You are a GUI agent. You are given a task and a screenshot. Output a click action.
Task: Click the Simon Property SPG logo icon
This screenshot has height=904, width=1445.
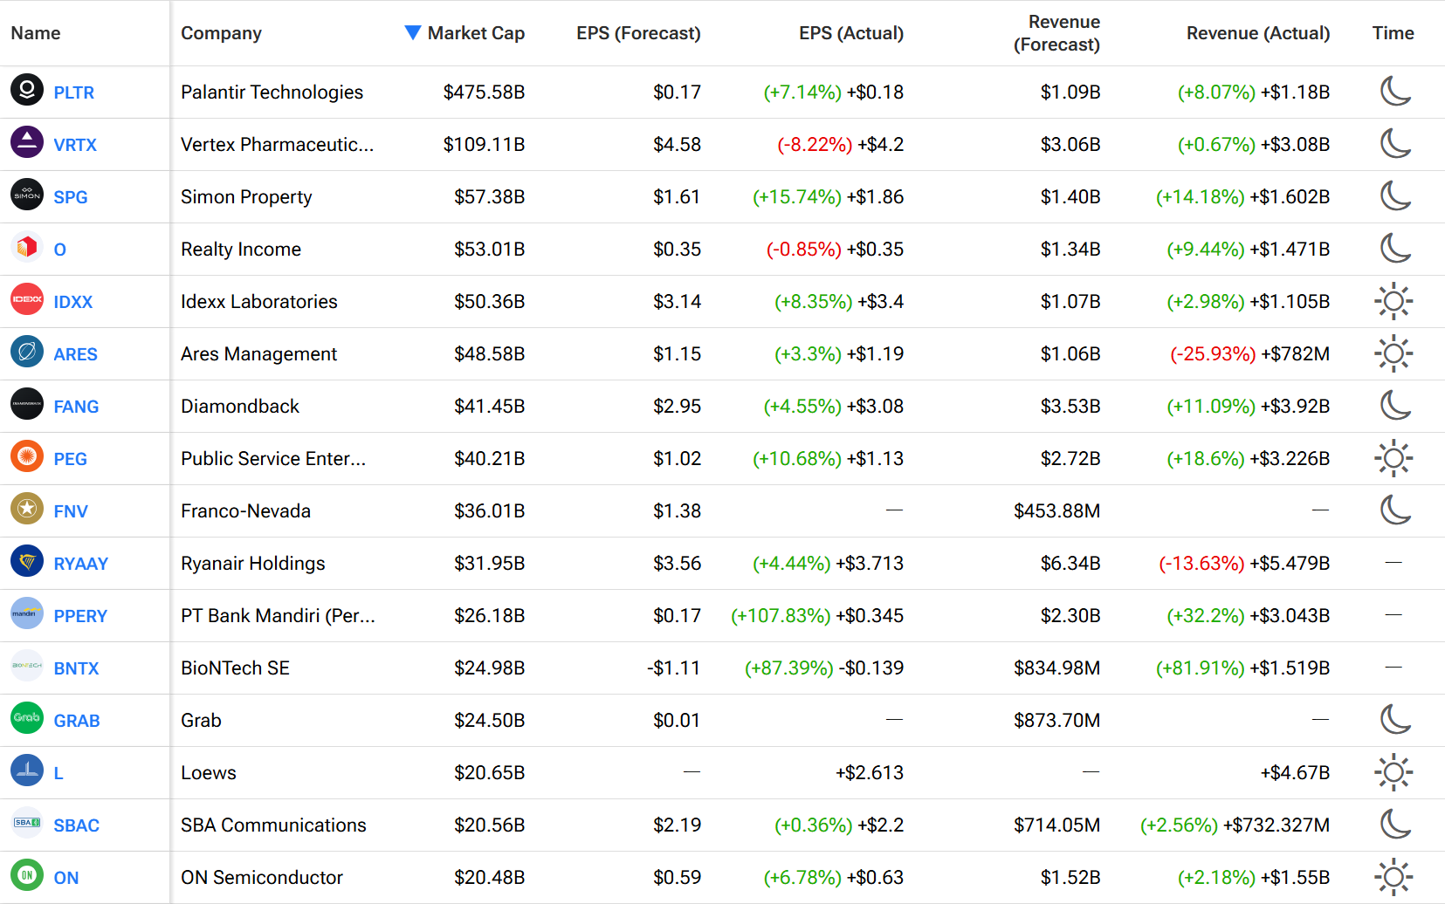pos(27,195)
